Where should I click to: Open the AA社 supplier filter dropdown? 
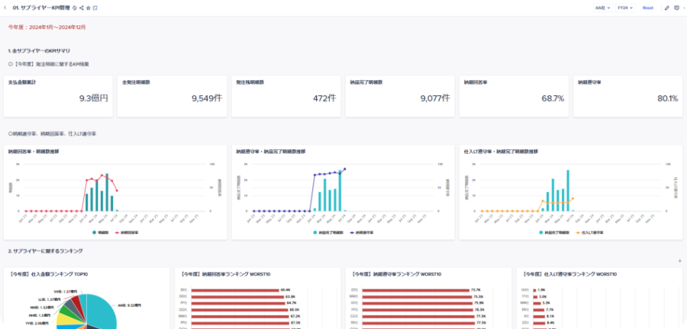(602, 8)
